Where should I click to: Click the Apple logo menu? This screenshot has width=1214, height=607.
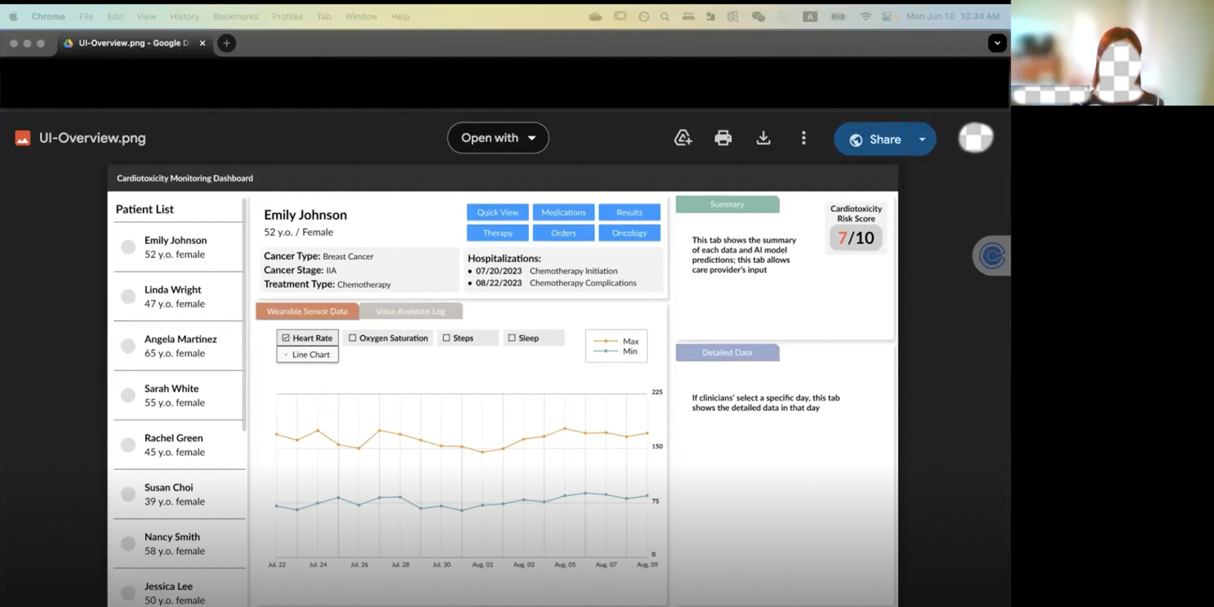pos(13,17)
